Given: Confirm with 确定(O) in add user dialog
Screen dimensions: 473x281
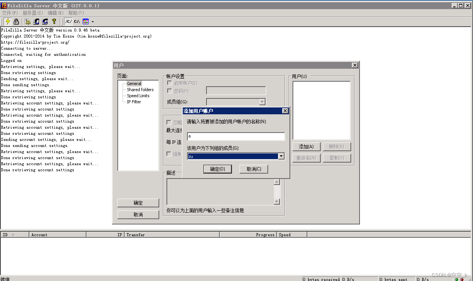Looking at the screenshot, I should pos(217,169).
